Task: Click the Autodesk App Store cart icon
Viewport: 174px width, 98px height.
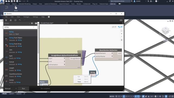Action: (148, 1)
